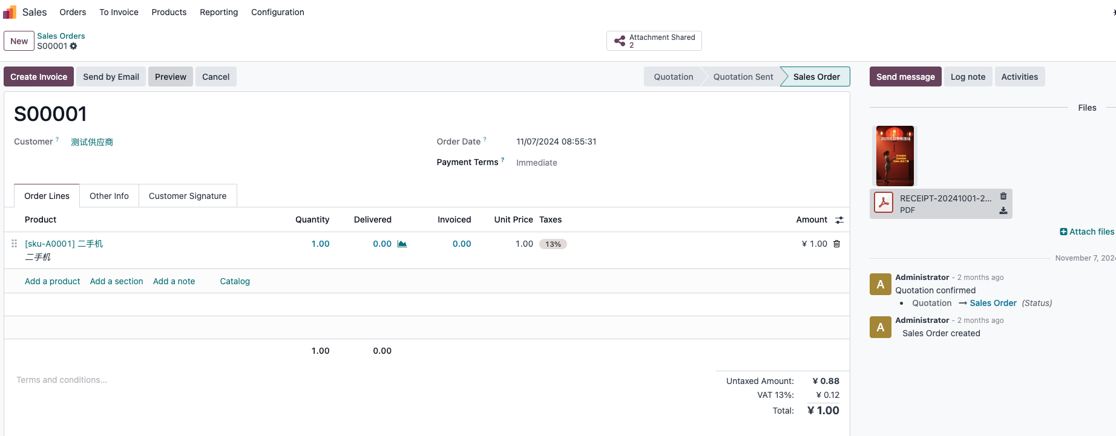Image resolution: width=1116 pixels, height=436 pixels.
Task: Click the Preview button
Action: point(171,77)
